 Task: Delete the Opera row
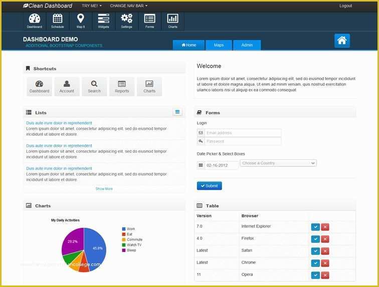pyautogui.click(x=325, y=275)
